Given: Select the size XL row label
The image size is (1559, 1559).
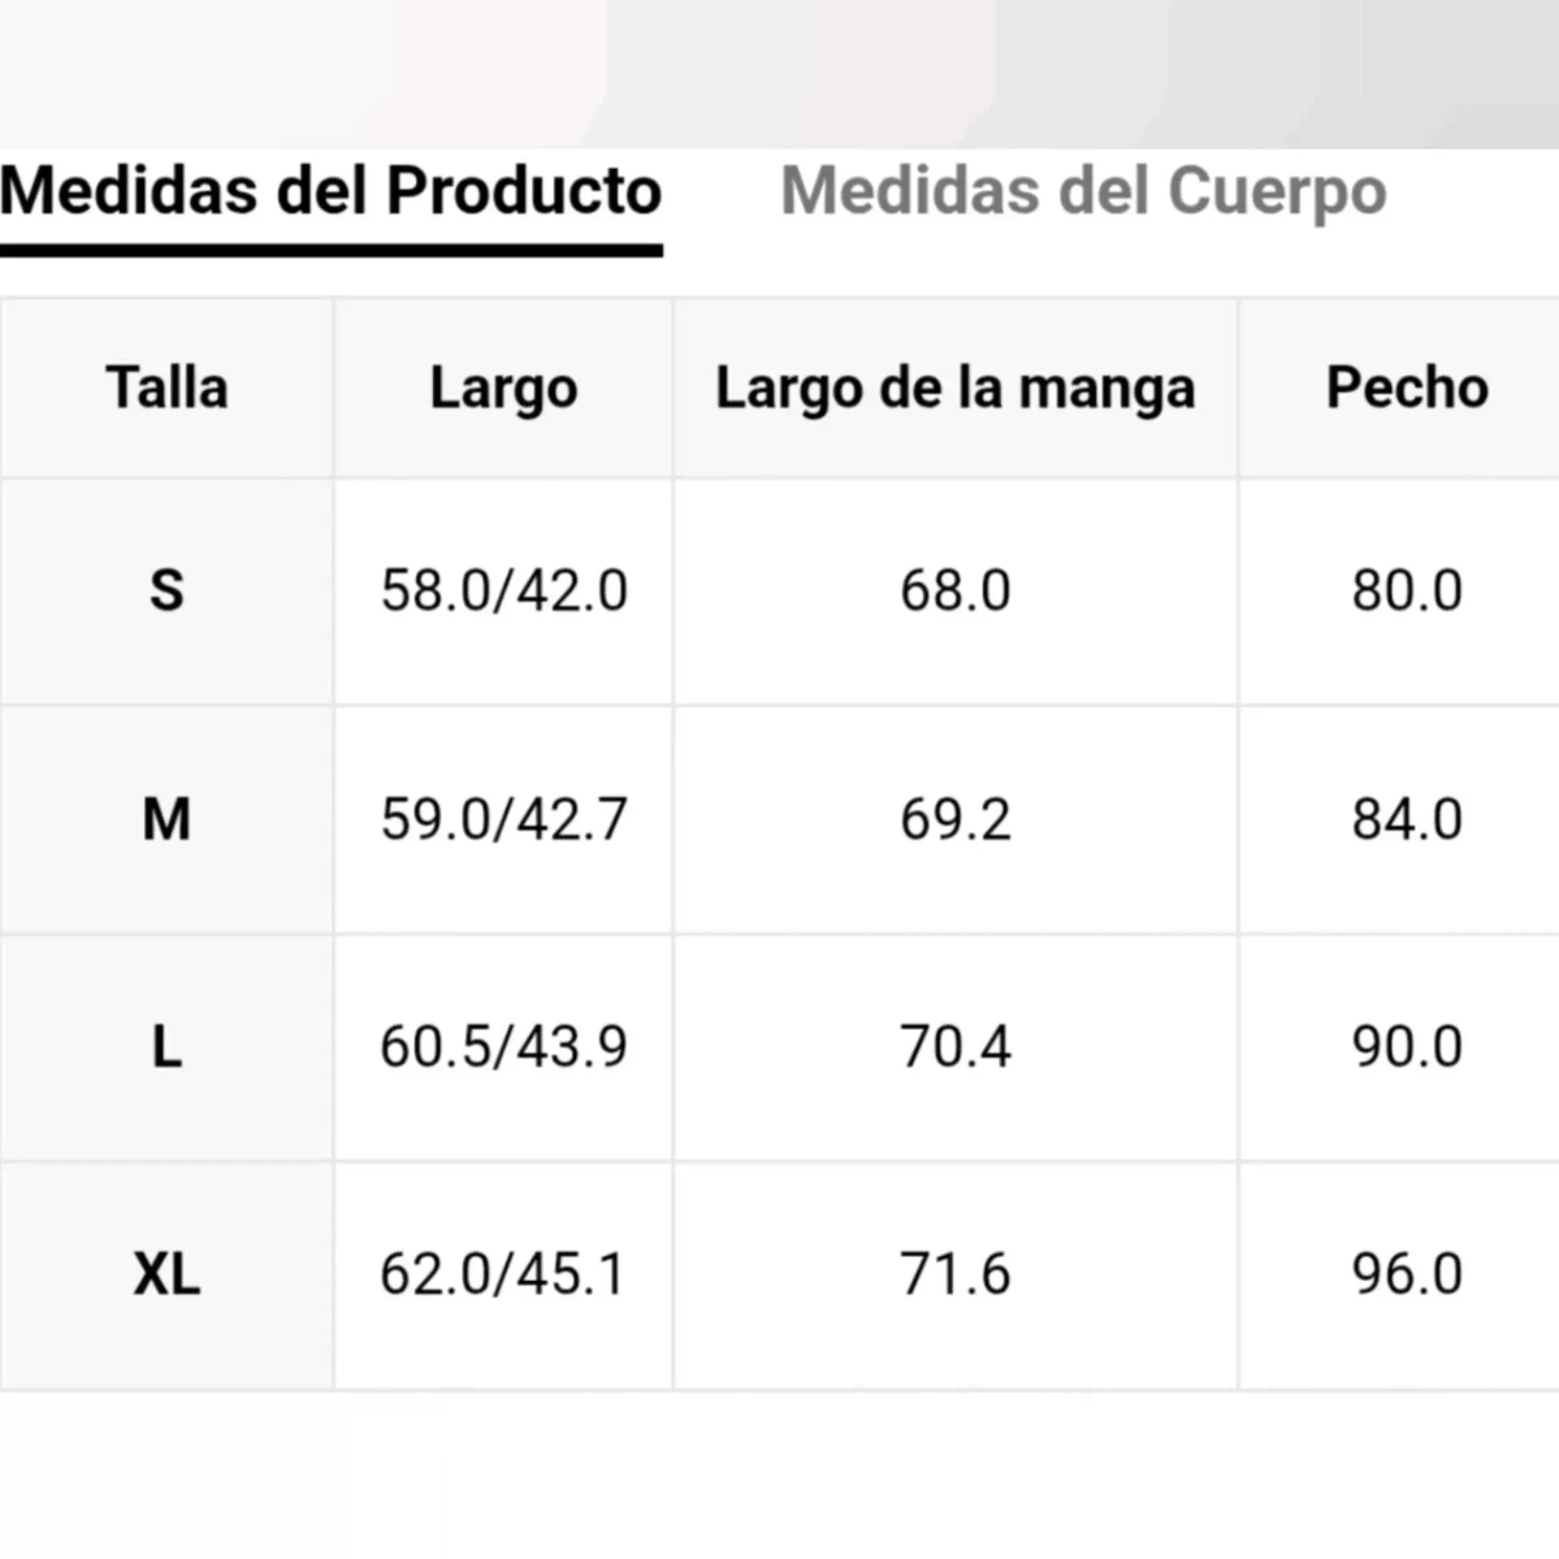Looking at the screenshot, I should tap(167, 1274).
